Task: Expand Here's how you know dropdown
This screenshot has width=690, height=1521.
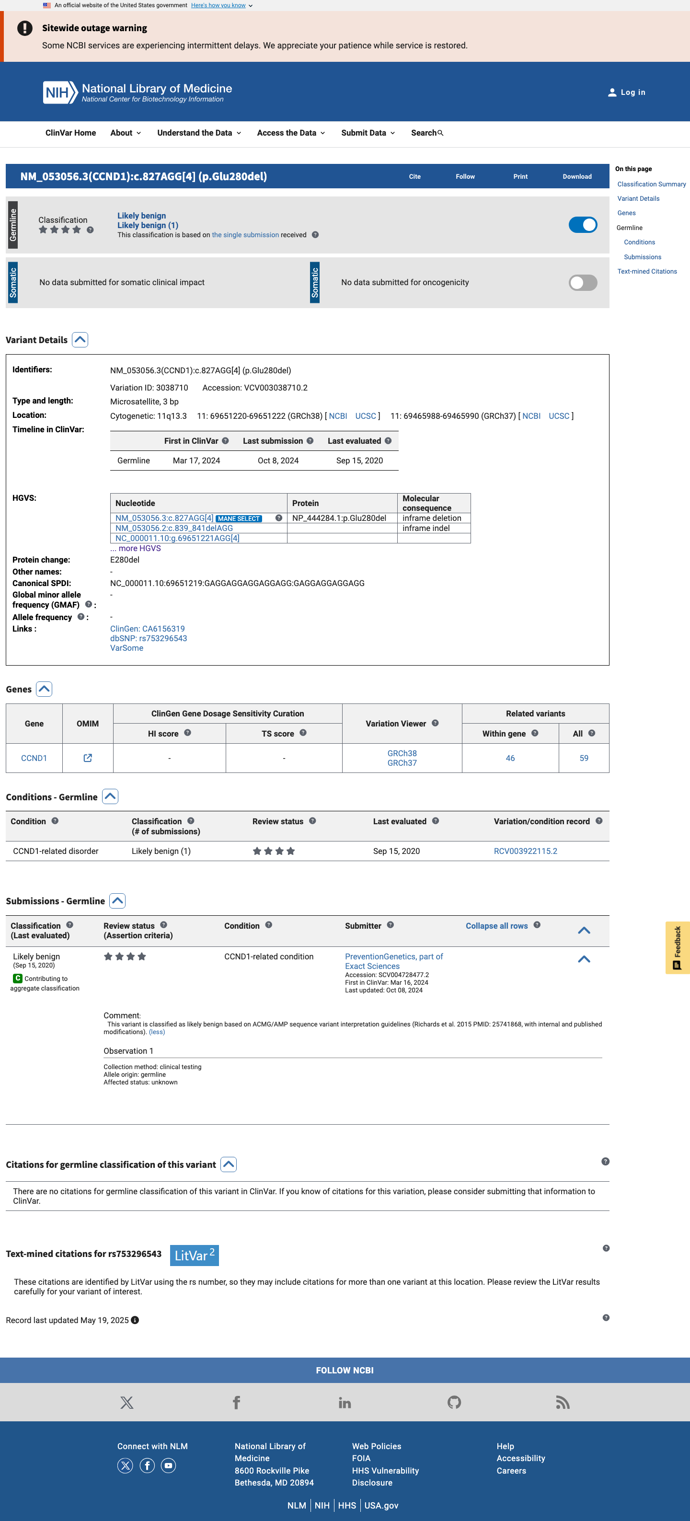Action: 222,5
